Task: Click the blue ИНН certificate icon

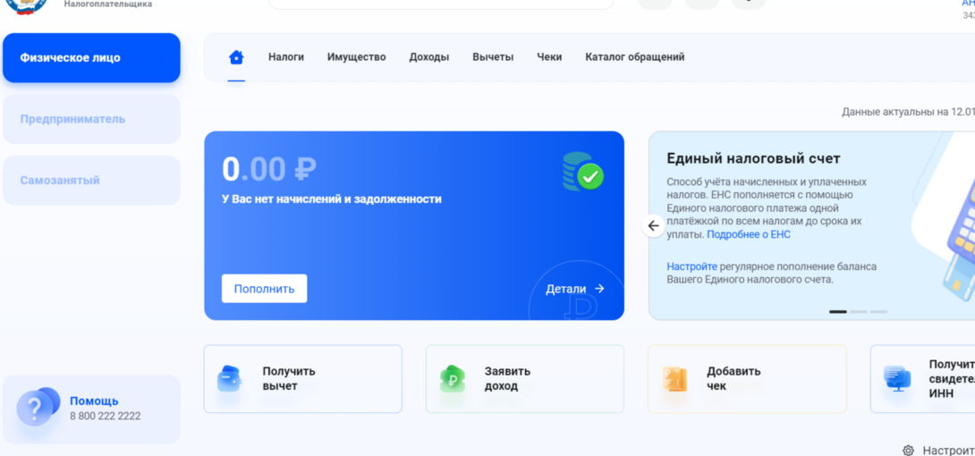Action: [x=896, y=379]
